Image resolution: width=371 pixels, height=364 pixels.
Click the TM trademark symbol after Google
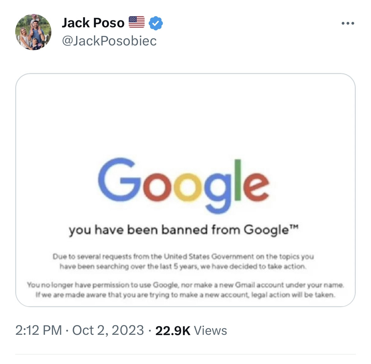click(294, 227)
